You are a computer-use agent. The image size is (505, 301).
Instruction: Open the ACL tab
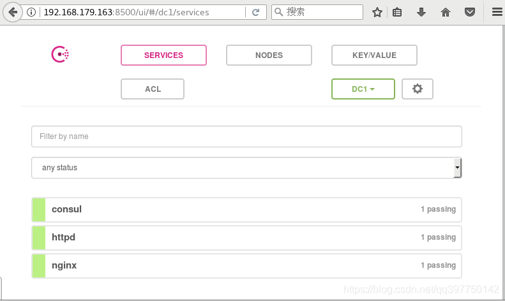point(153,89)
